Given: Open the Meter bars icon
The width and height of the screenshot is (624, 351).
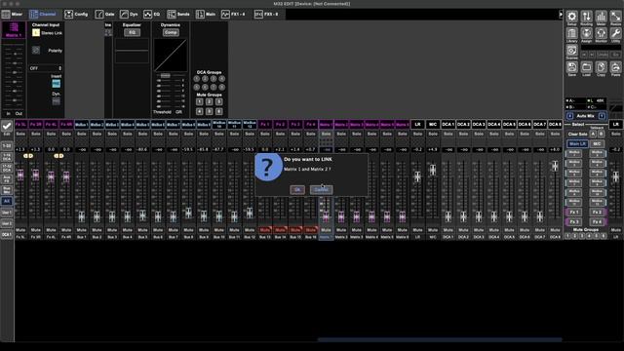Looking at the screenshot, I should tap(601, 17).
